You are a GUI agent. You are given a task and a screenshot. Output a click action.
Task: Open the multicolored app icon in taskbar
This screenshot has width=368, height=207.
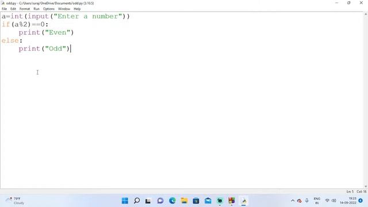[232, 201]
